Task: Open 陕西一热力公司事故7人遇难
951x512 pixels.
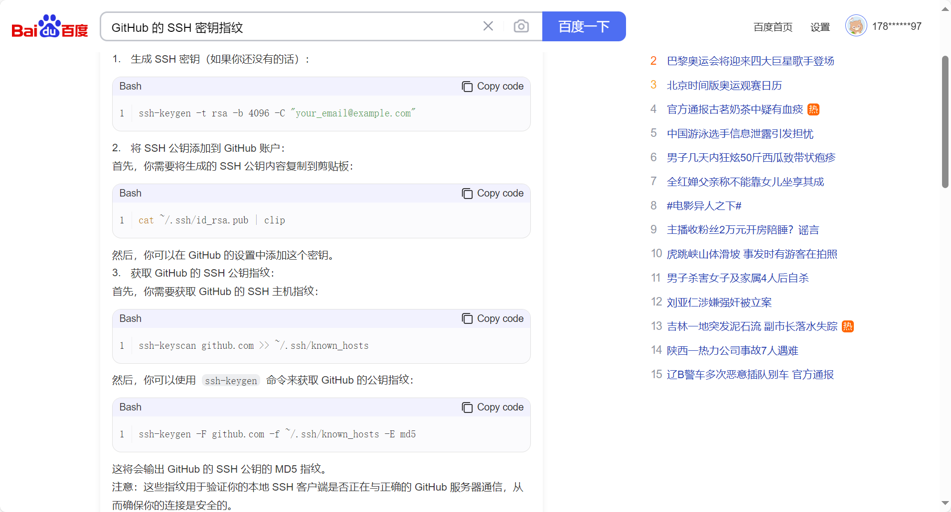Action: (x=732, y=351)
